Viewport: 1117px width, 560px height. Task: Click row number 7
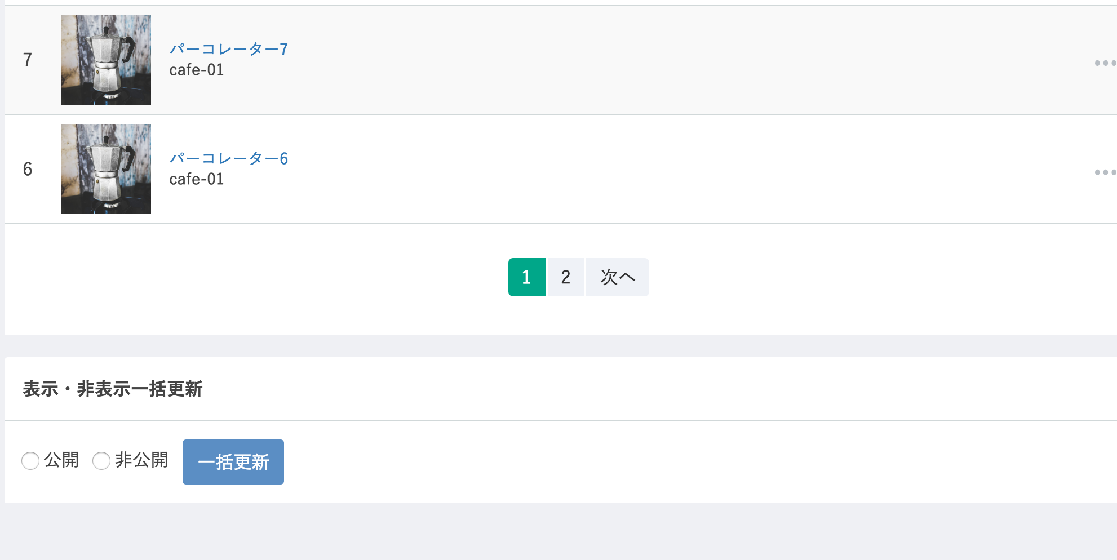[28, 60]
